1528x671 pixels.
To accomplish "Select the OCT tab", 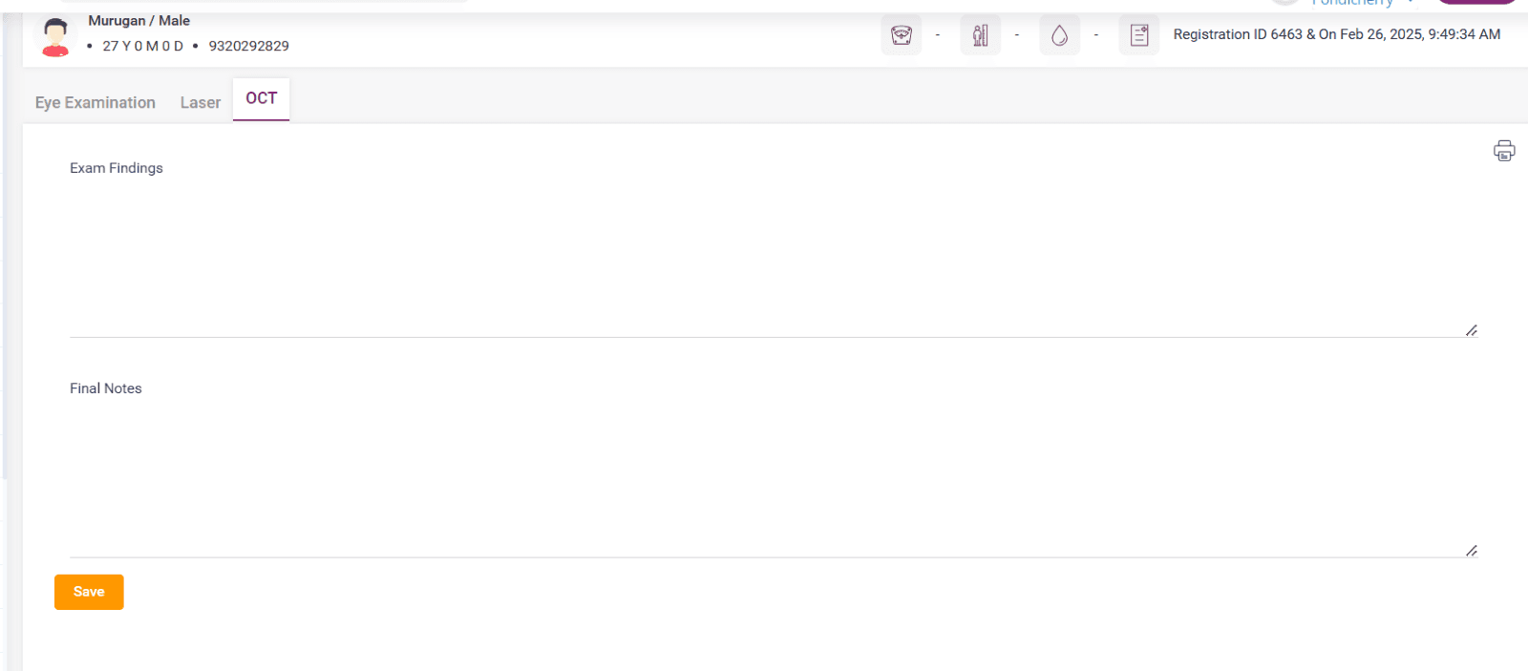I will click(x=261, y=98).
